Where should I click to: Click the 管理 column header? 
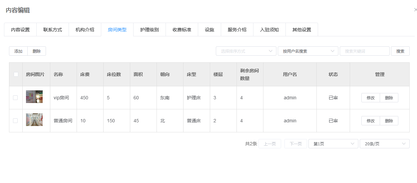[380, 74]
